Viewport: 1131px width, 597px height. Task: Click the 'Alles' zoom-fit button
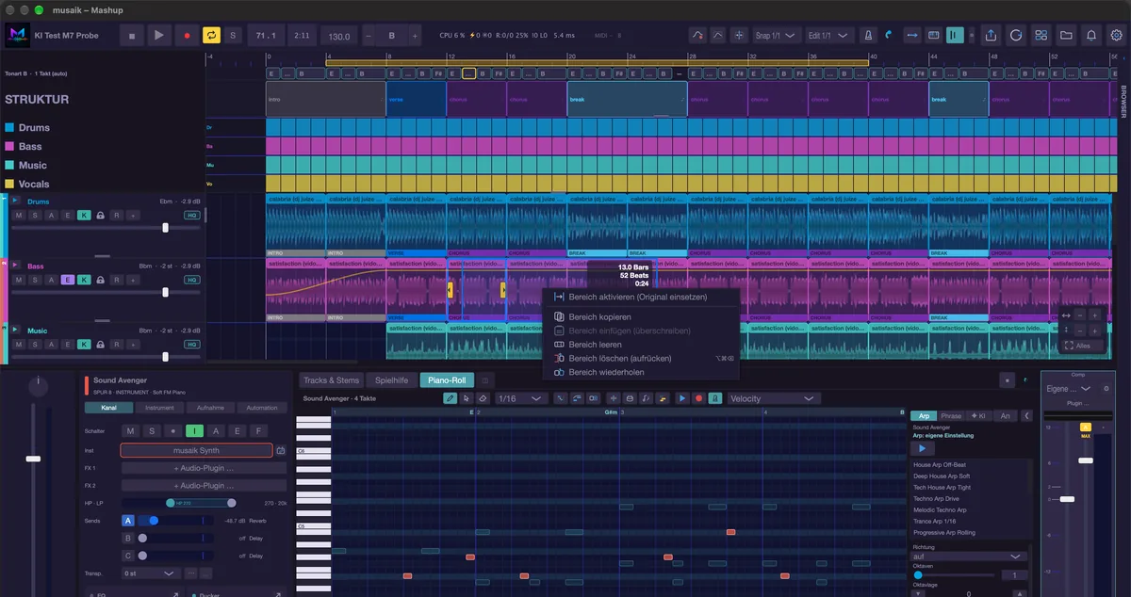point(1082,347)
